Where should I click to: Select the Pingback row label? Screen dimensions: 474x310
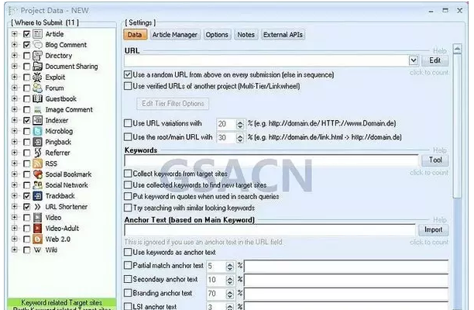58,142
